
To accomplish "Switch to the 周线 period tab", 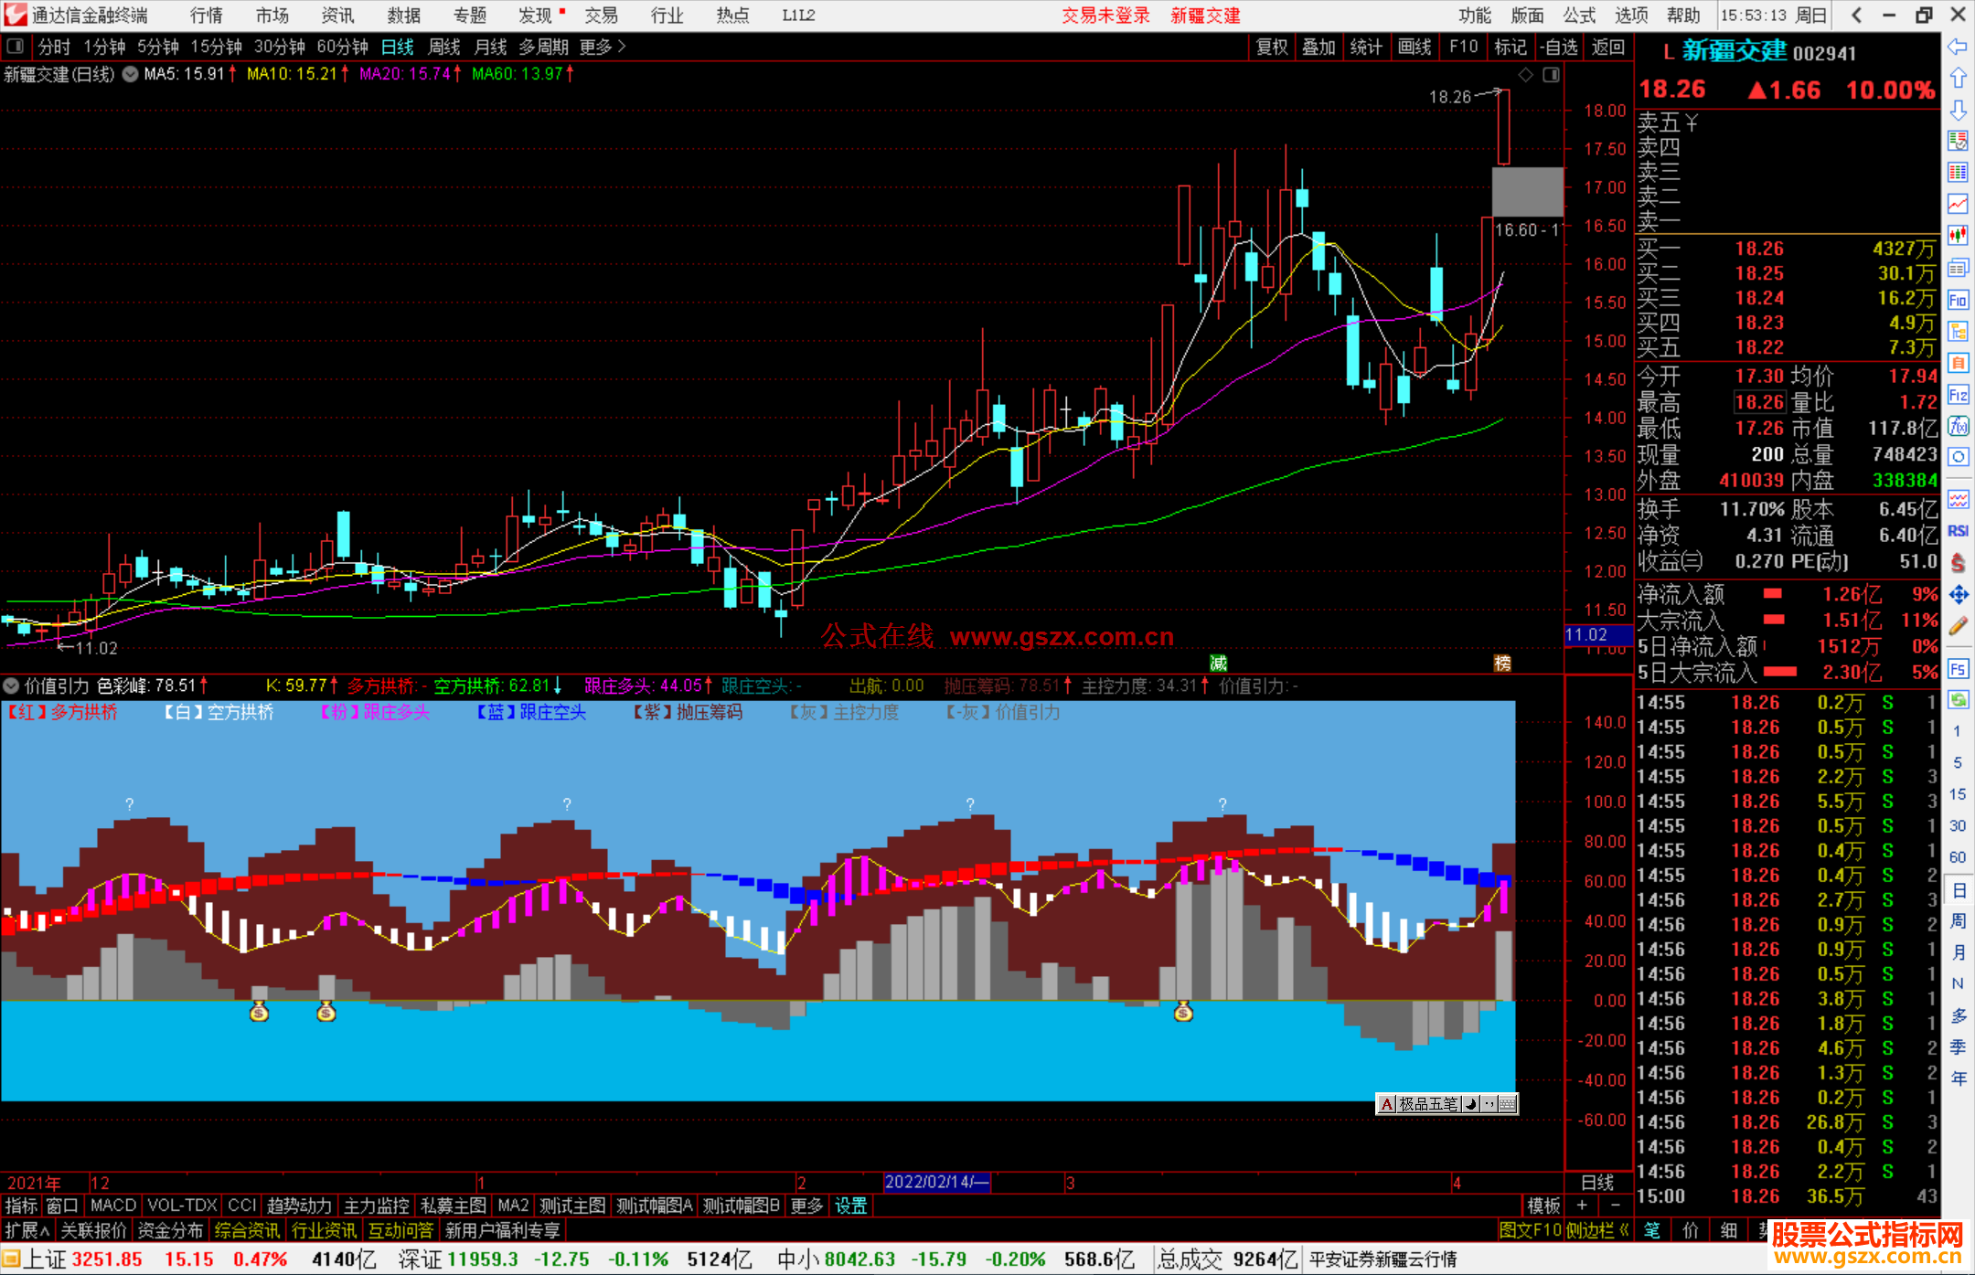I will click(444, 47).
